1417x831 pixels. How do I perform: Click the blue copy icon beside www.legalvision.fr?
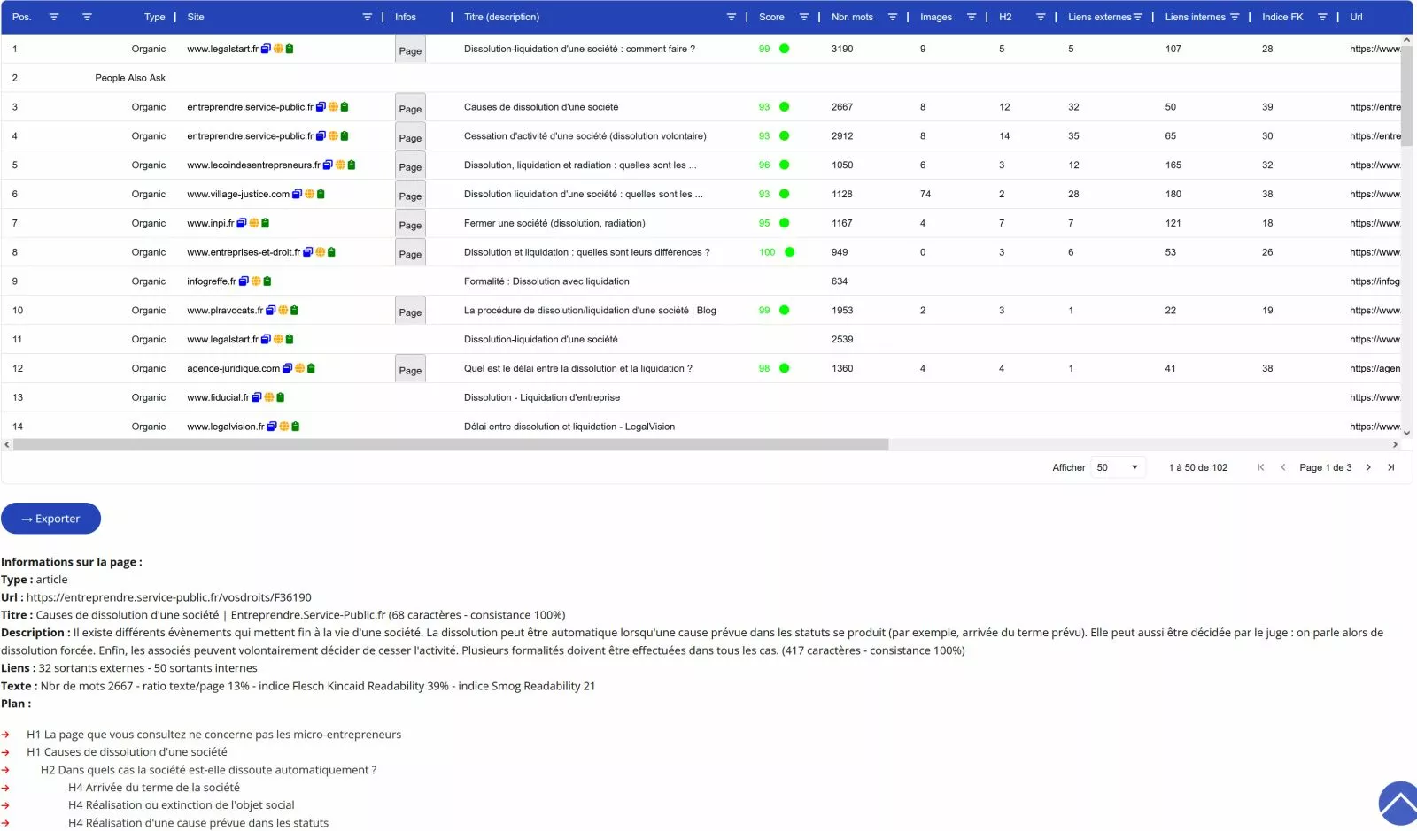[x=272, y=427]
